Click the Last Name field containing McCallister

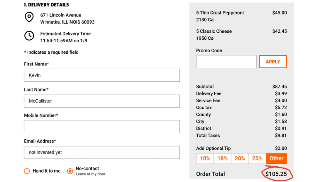[x=102, y=101]
